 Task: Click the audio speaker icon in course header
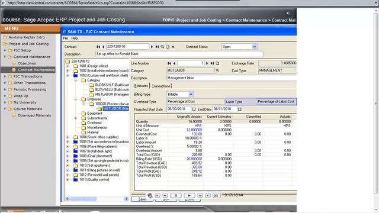coord(288,13)
